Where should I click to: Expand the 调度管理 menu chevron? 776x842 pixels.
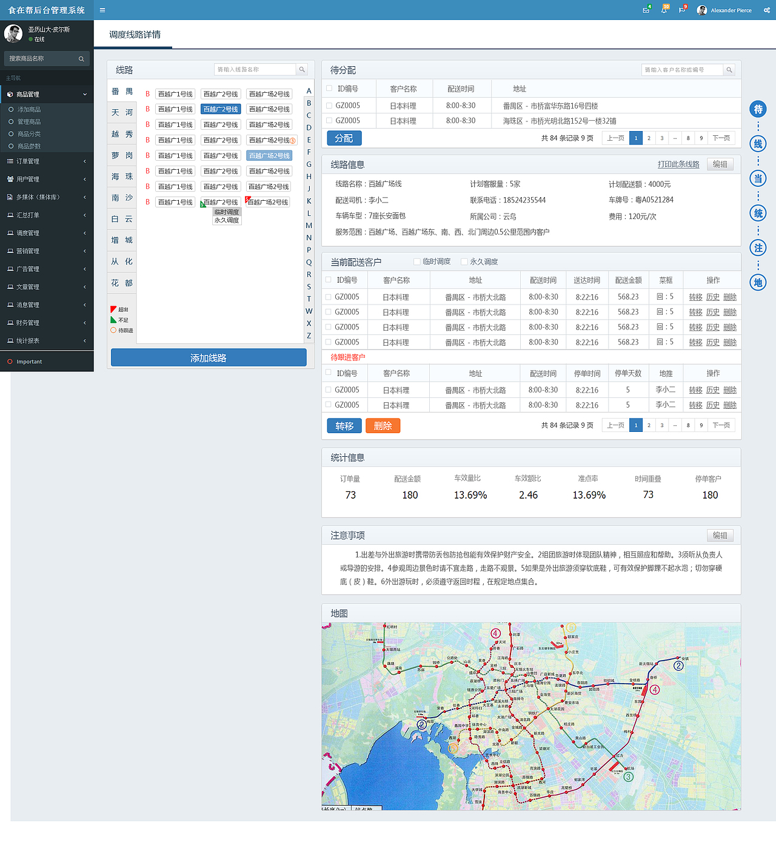[85, 233]
